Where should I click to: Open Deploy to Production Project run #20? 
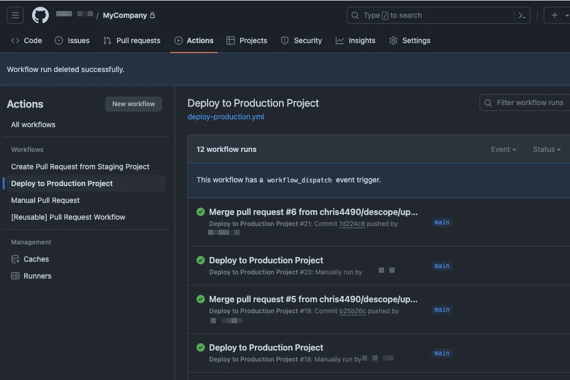[x=266, y=260]
